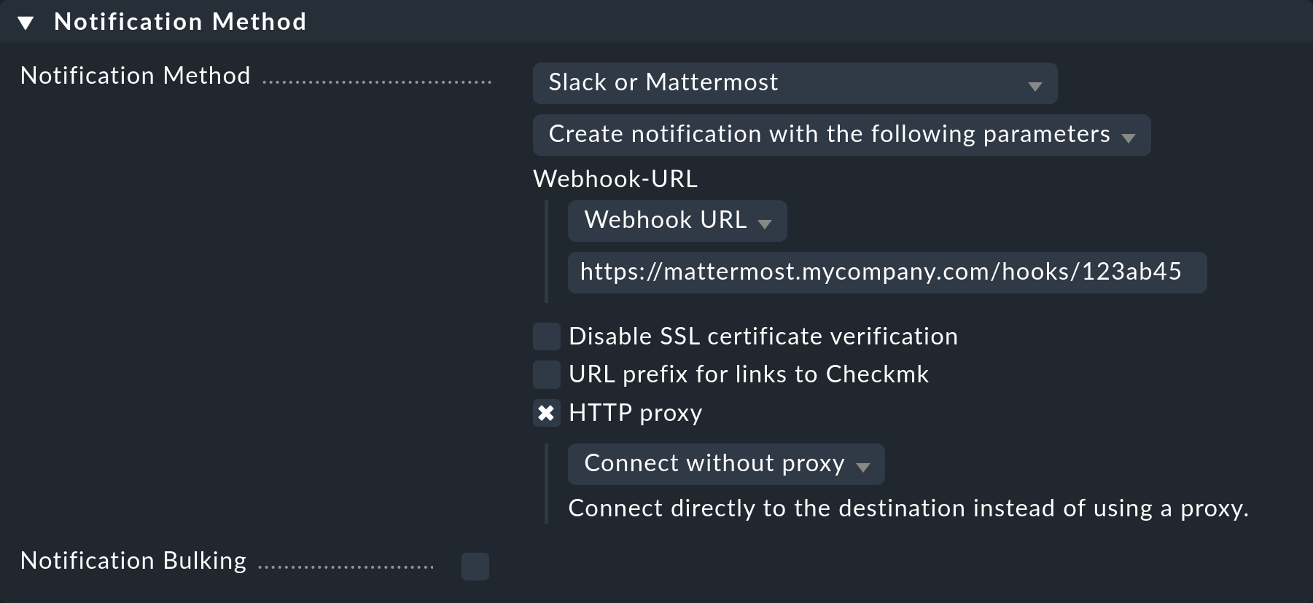Click the mattermost webhook URL input field
Screen dimensions: 1313x603
point(887,273)
